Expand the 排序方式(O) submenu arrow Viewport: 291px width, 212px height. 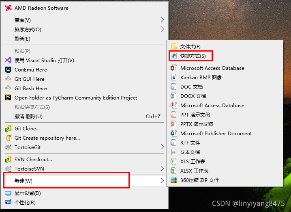pos(163,29)
